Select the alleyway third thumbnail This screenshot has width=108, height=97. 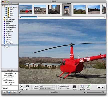54,9
